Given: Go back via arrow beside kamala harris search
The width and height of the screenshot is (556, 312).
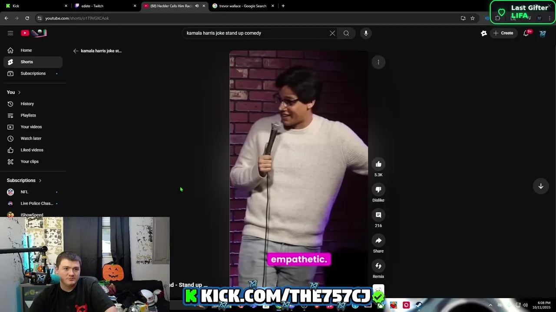Looking at the screenshot, I should point(76,51).
